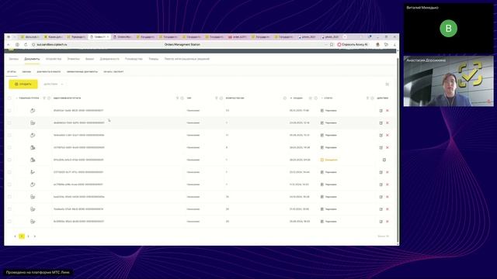Click the filter icon beside the report identifier header
The image size is (497, 279).
178,98
